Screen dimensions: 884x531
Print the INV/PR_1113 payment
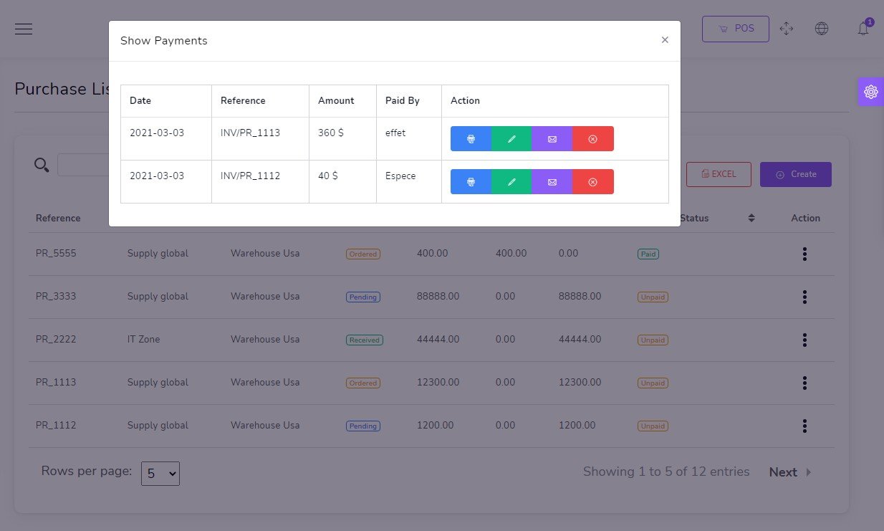pyautogui.click(x=471, y=139)
